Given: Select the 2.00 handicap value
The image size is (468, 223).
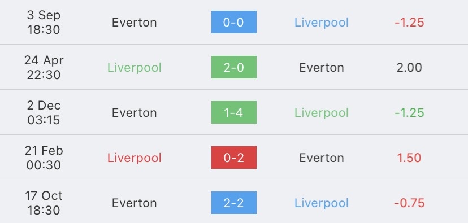Looking at the screenshot, I should tap(409, 68).
